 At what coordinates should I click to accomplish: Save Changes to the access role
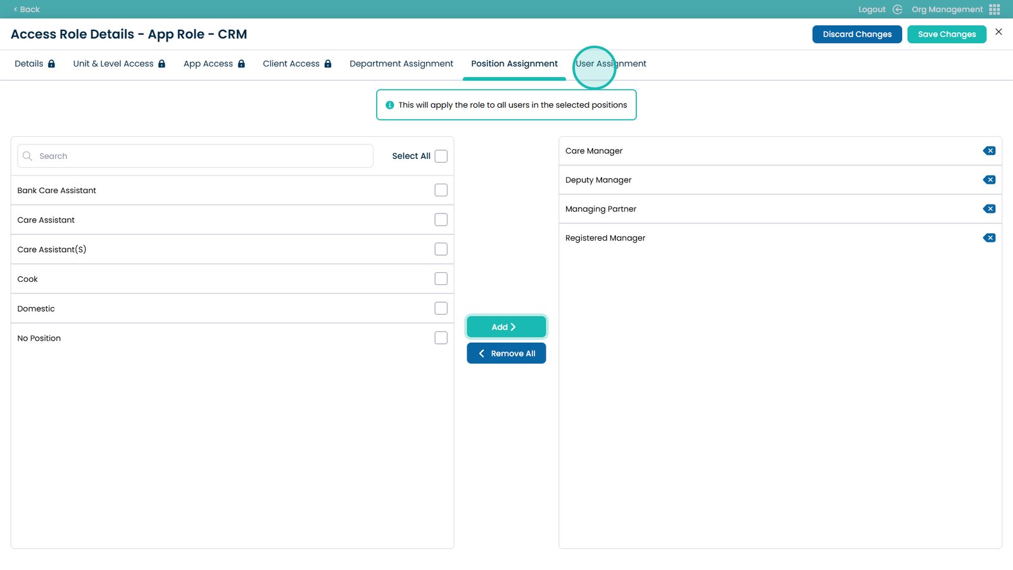click(x=947, y=34)
